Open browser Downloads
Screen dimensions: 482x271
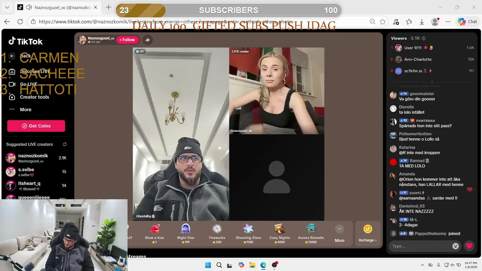(422, 22)
